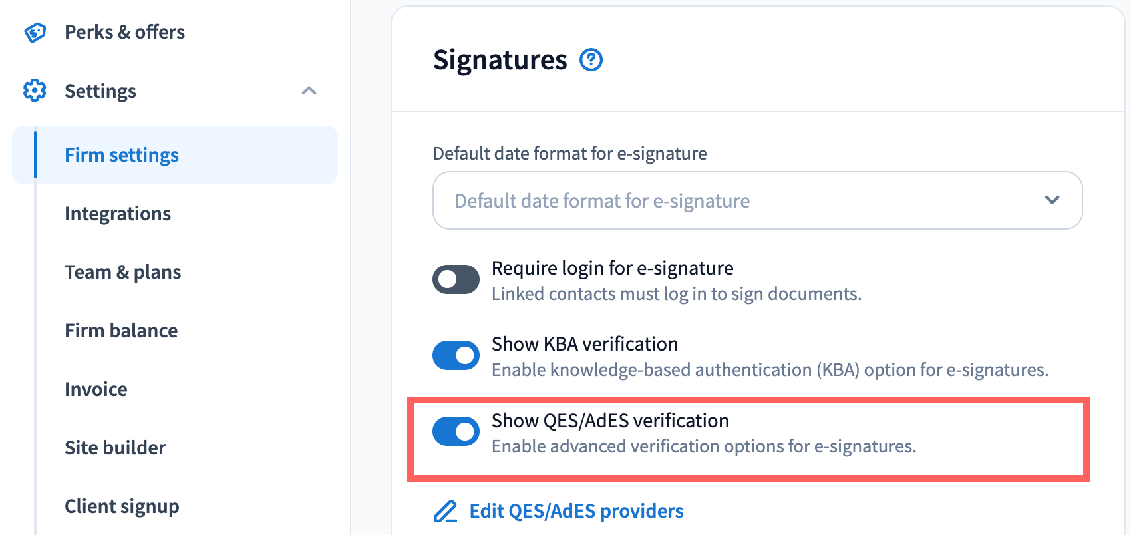Screen dimensions: 1131x535
Task: Click the Perks & offers tag icon
Action: tap(35, 32)
